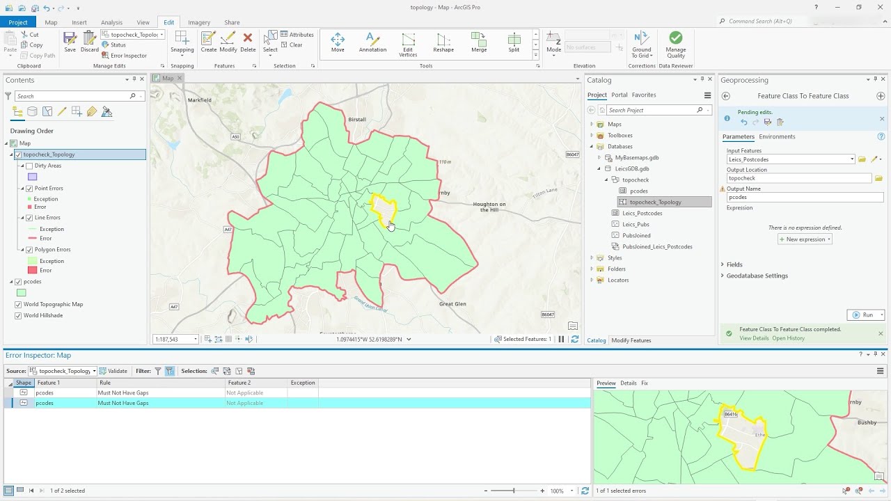Switch to Environments tab in Geoprocessing
891x501 pixels.
777,136
